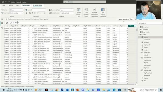Open the Data groups menu
The image size is (163, 92).
tap(86, 11)
